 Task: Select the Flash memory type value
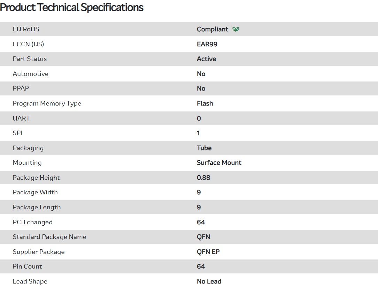(205, 103)
